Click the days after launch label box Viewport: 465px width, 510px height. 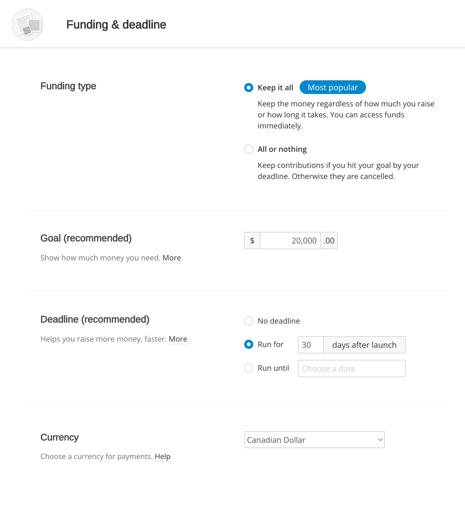(x=364, y=345)
